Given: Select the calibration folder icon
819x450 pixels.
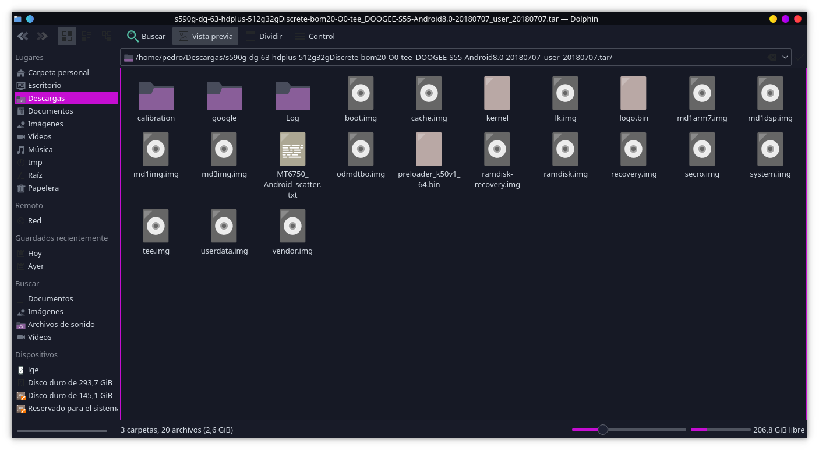Looking at the screenshot, I should 156,96.
